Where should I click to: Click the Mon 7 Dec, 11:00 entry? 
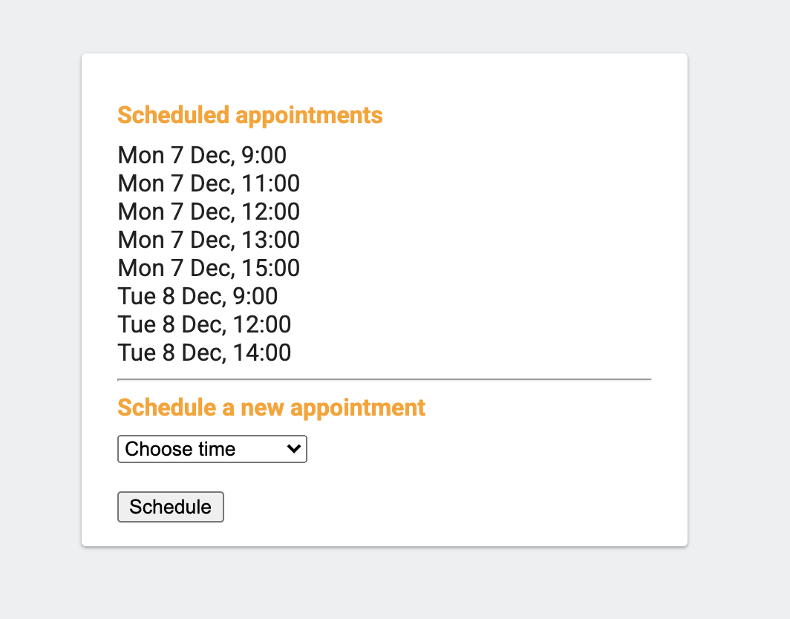(208, 183)
